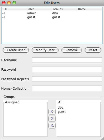This screenshot has width=104, height=140.
Task: Click the Reset button
Action: [x=93, y=50]
